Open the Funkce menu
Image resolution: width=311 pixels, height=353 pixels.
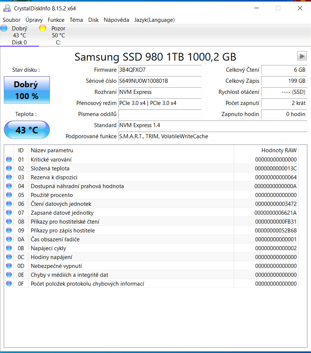point(56,20)
